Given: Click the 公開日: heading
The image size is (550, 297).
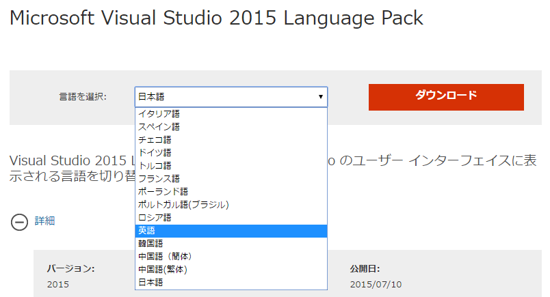Looking at the screenshot, I should coord(365,268).
